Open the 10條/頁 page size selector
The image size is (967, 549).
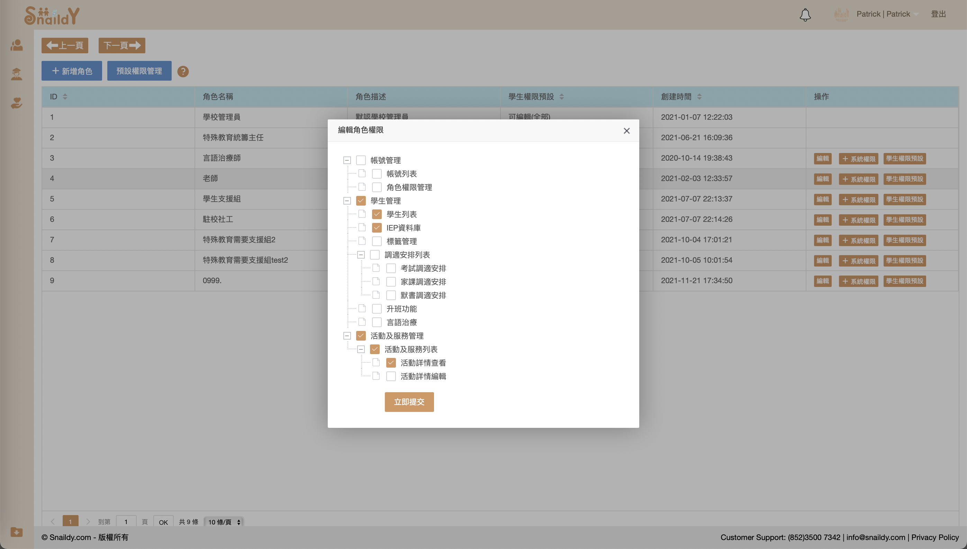[223, 522]
